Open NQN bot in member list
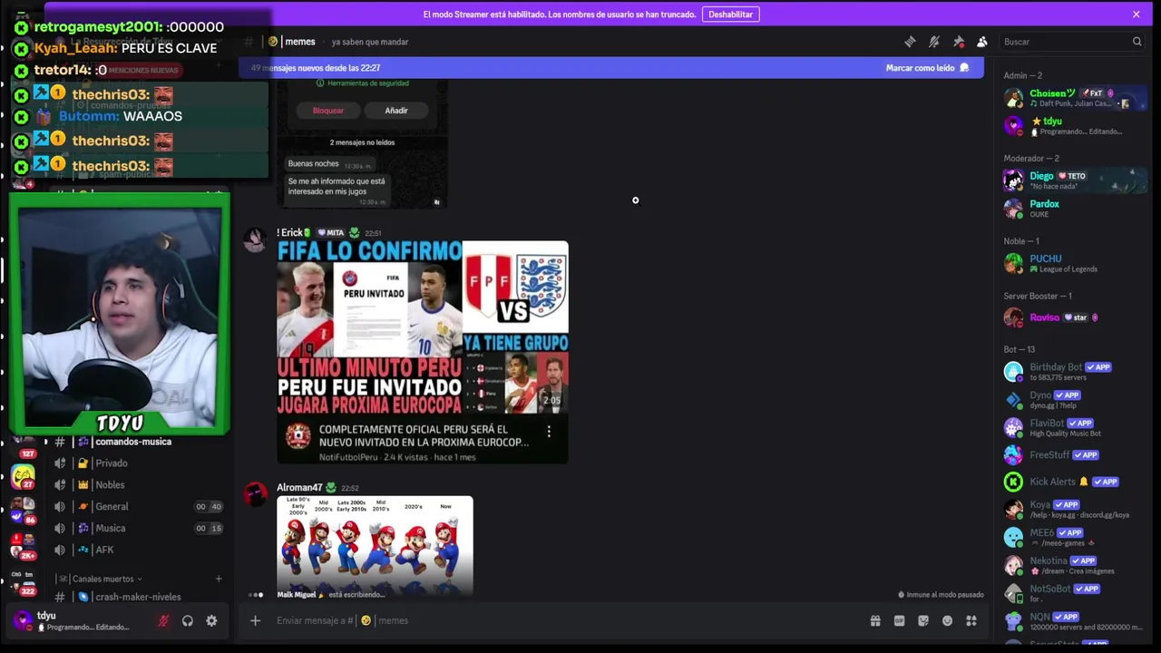Screen dimensions: 1161x653 click(x=1076, y=621)
